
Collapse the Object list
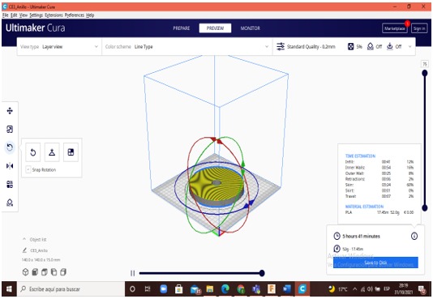tap(24, 239)
